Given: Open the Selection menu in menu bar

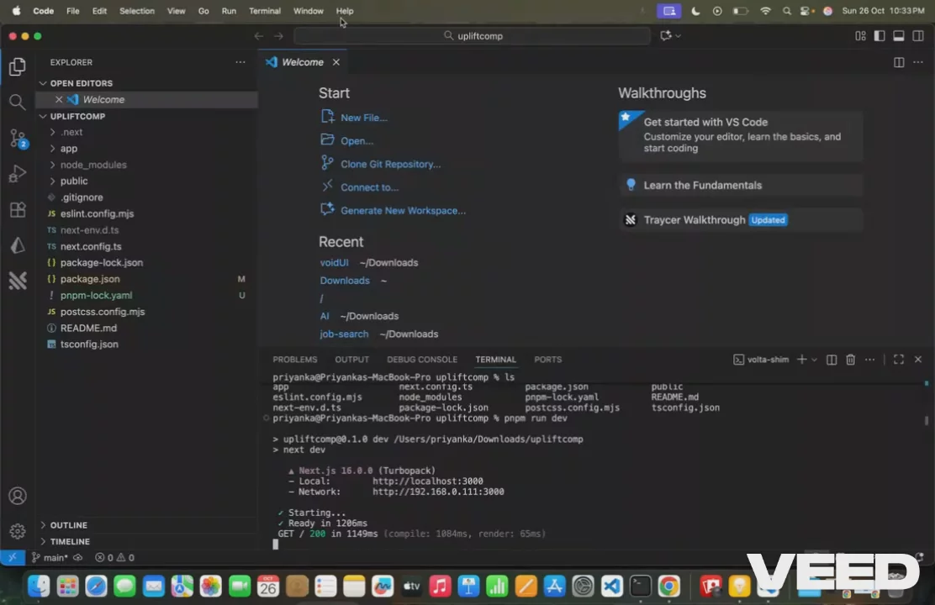Looking at the screenshot, I should [136, 11].
